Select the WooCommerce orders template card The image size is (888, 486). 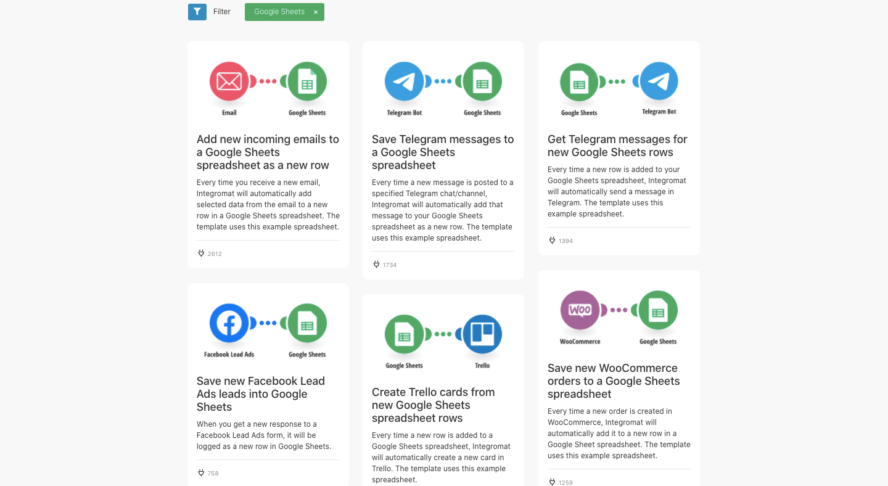614,381
